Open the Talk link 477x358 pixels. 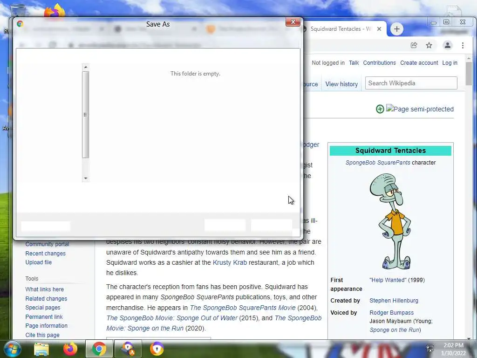[x=354, y=63]
